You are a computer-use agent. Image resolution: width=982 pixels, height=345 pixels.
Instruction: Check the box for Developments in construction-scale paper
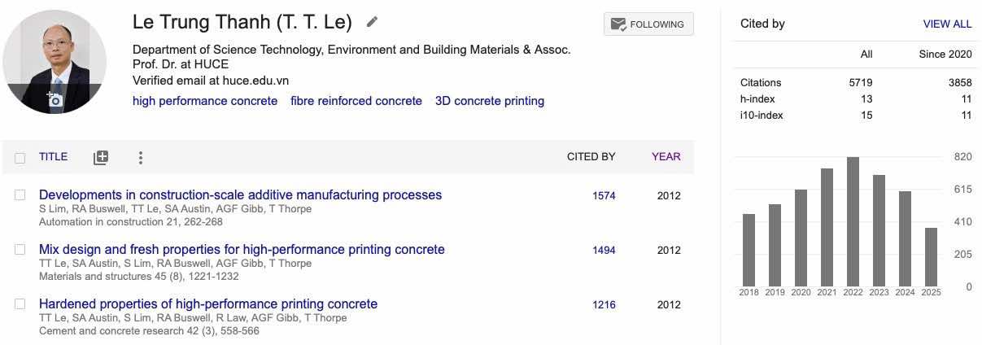(20, 195)
